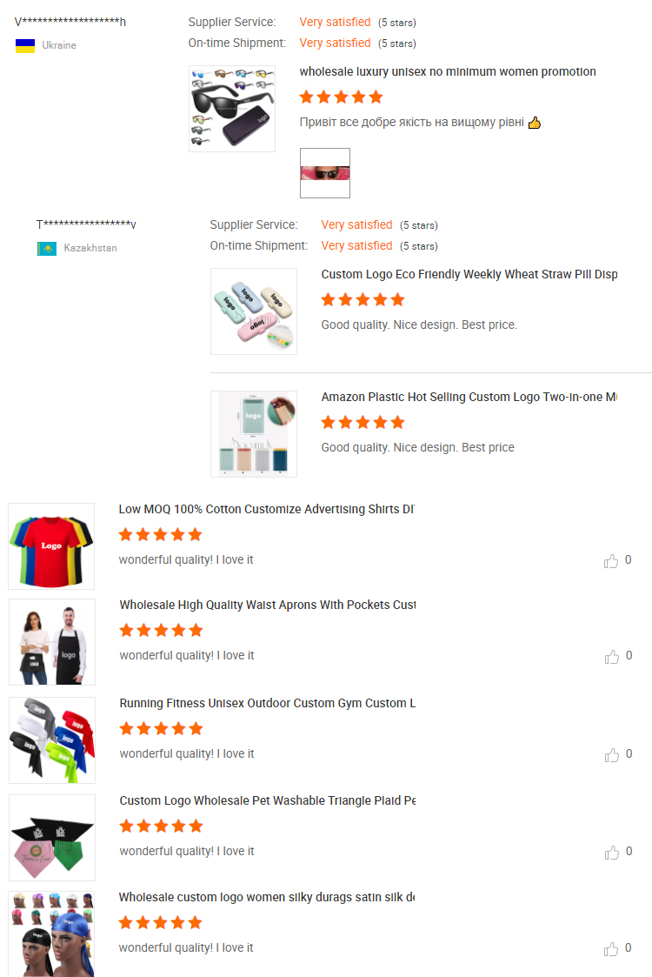Open Custom Logo Eco Friendly Wheat Straw link
652x977 pixels.
pyautogui.click(x=469, y=274)
